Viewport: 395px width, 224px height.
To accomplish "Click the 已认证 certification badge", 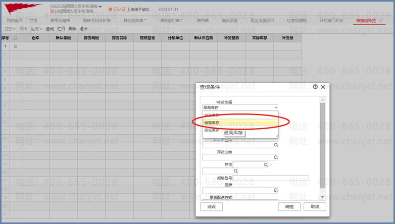I will 117,9.
